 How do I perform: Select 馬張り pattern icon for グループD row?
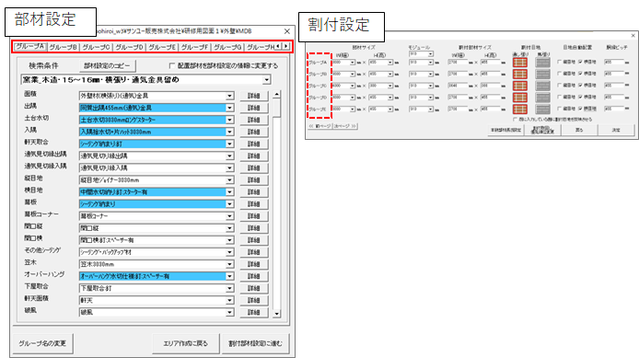click(x=542, y=98)
